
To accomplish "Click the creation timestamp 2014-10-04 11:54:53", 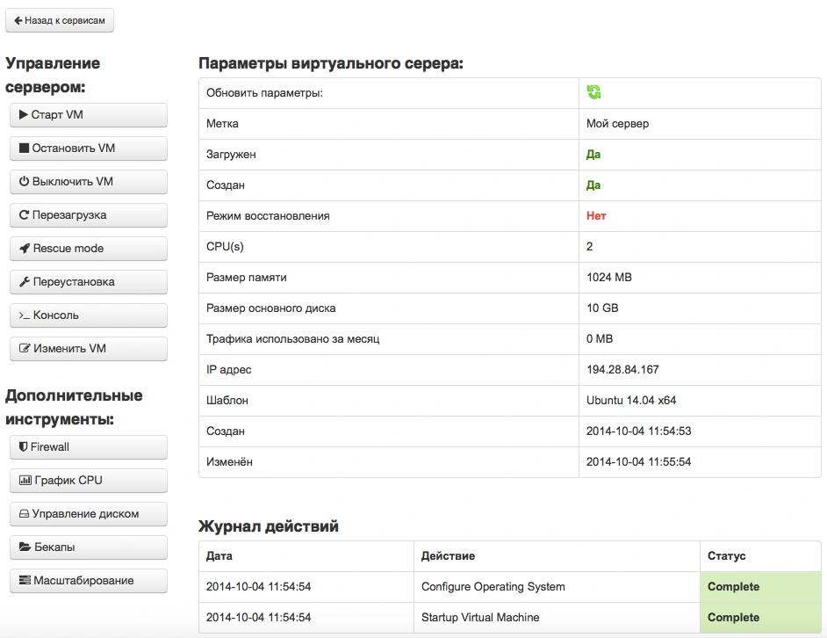I will pyautogui.click(x=638, y=431).
